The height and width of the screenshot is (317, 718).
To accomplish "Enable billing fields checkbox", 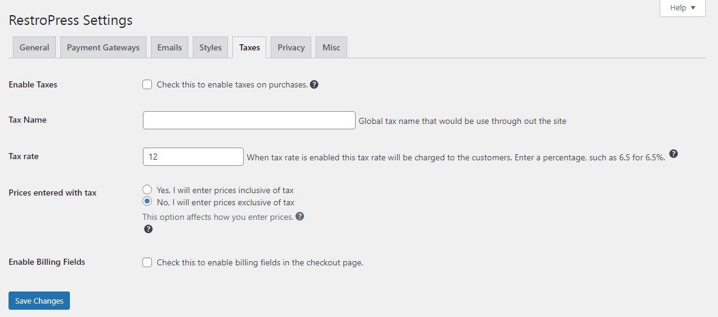I will tap(147, 262).
